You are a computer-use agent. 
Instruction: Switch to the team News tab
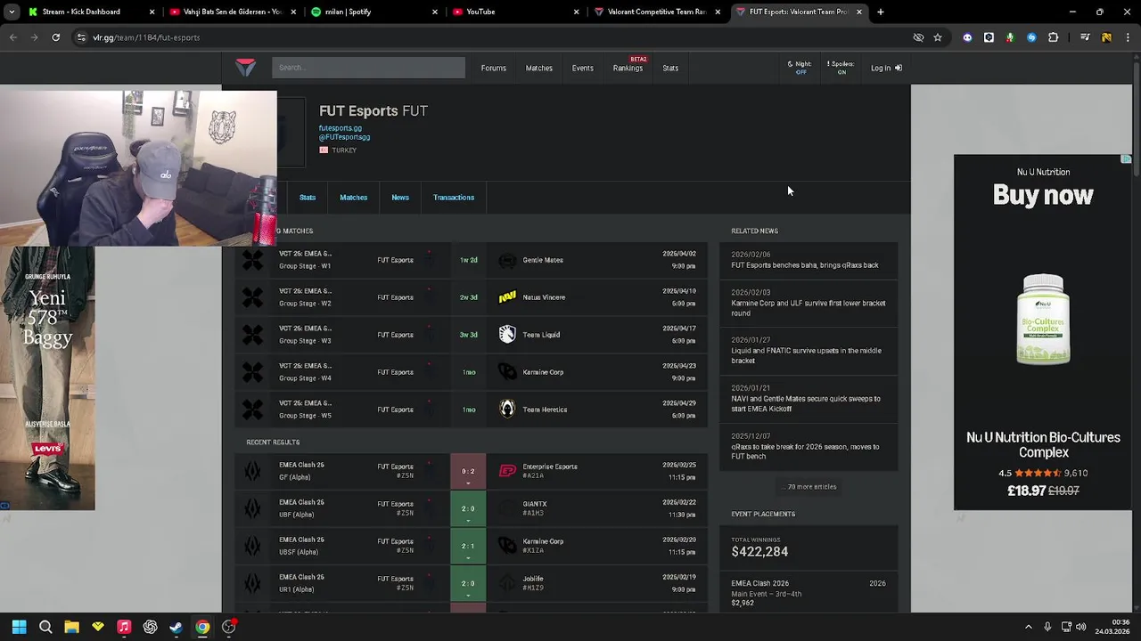400,198
